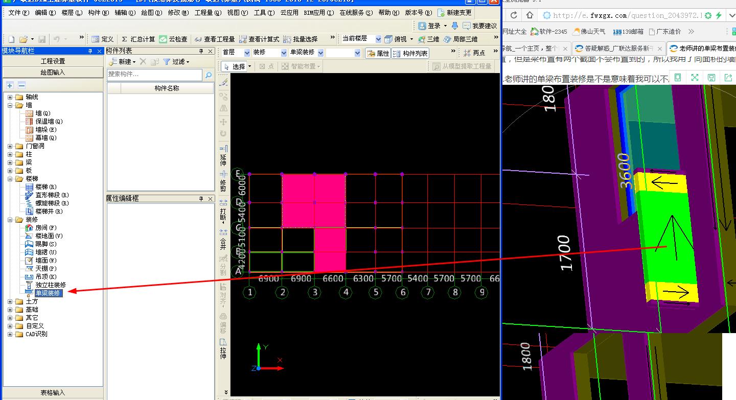
Task: Click browser share icon over image
Action: coord(728,78)
